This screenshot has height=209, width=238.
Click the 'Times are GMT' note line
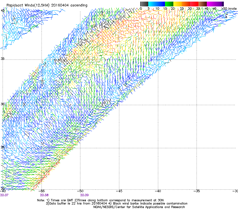point(100,200)
